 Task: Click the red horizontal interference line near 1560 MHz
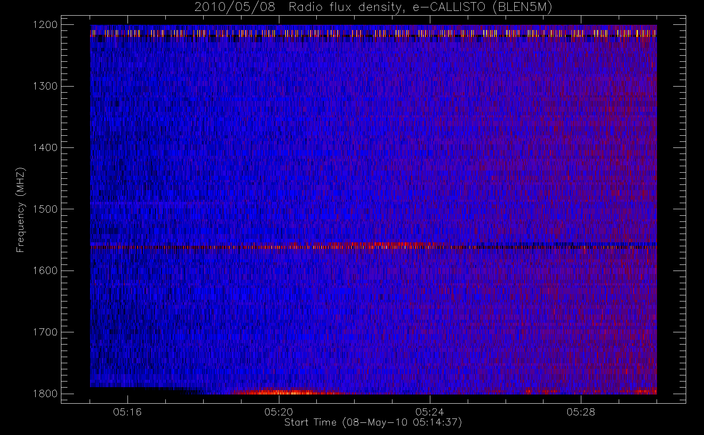(x=373, y=247)
